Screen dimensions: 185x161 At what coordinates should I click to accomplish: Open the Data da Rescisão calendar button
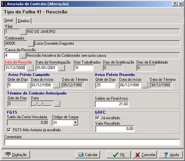[x=30, y=68]
